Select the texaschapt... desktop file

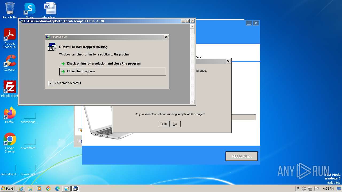(29, 170)
